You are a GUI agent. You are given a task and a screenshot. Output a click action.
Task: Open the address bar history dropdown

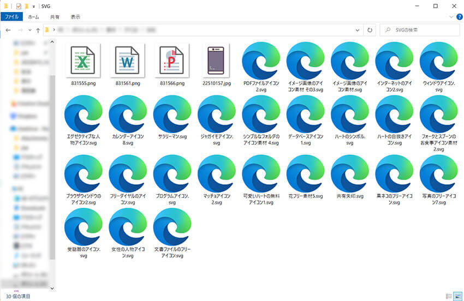(x=358, y=30)
